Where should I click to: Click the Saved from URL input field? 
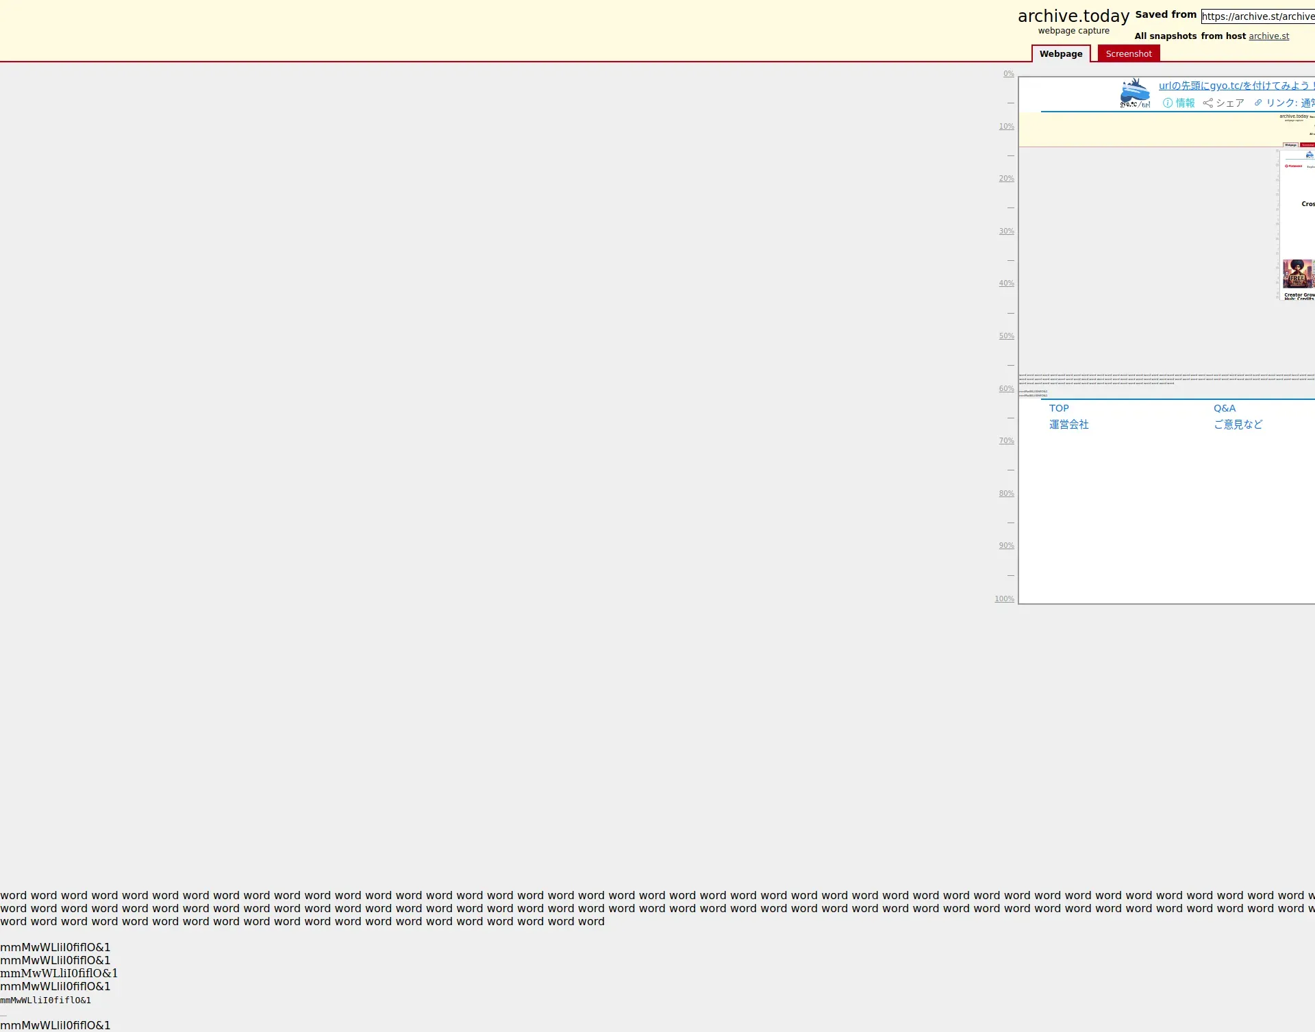[1257, 16]
